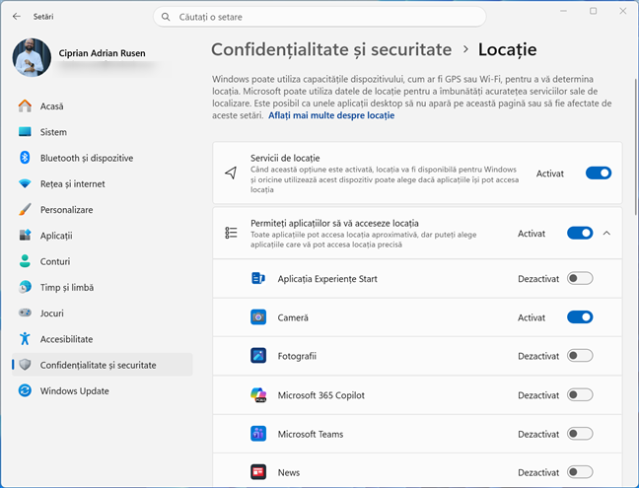The width and height of the screenshot is (639, 488).
Task: Toggle Permiteți aplicațiilor să vă acceseze locația
Action: 580,233
